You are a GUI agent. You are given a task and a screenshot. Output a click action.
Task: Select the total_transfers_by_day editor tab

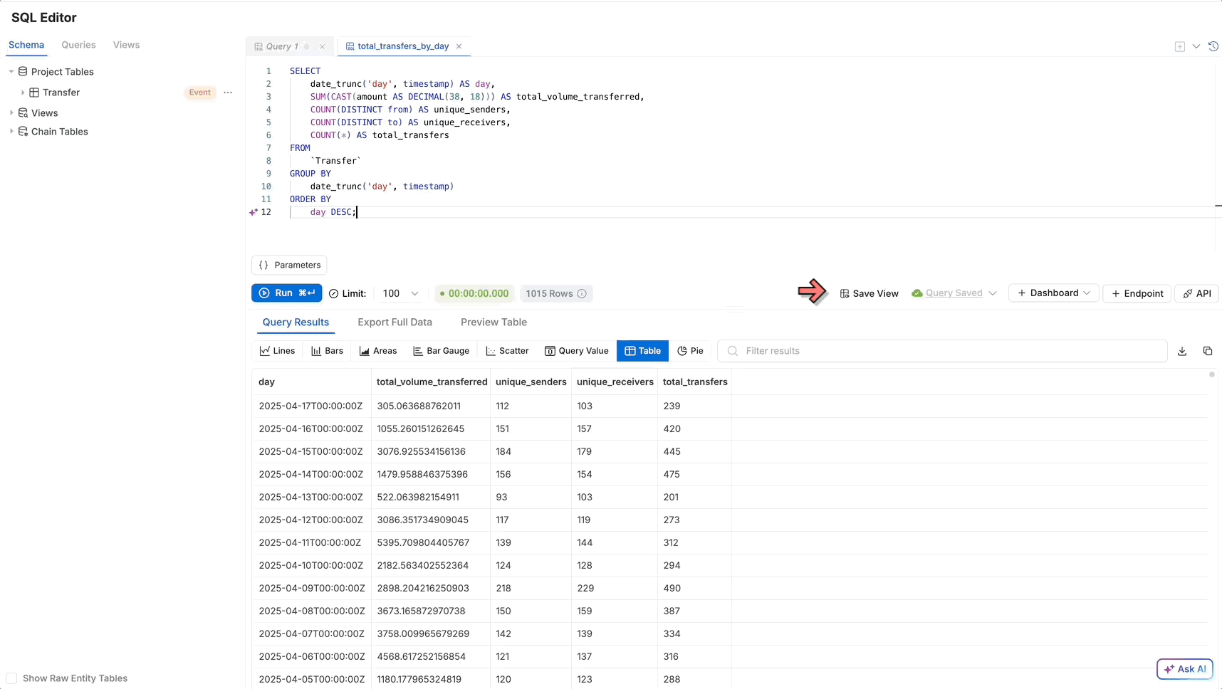tap(403, 46)
